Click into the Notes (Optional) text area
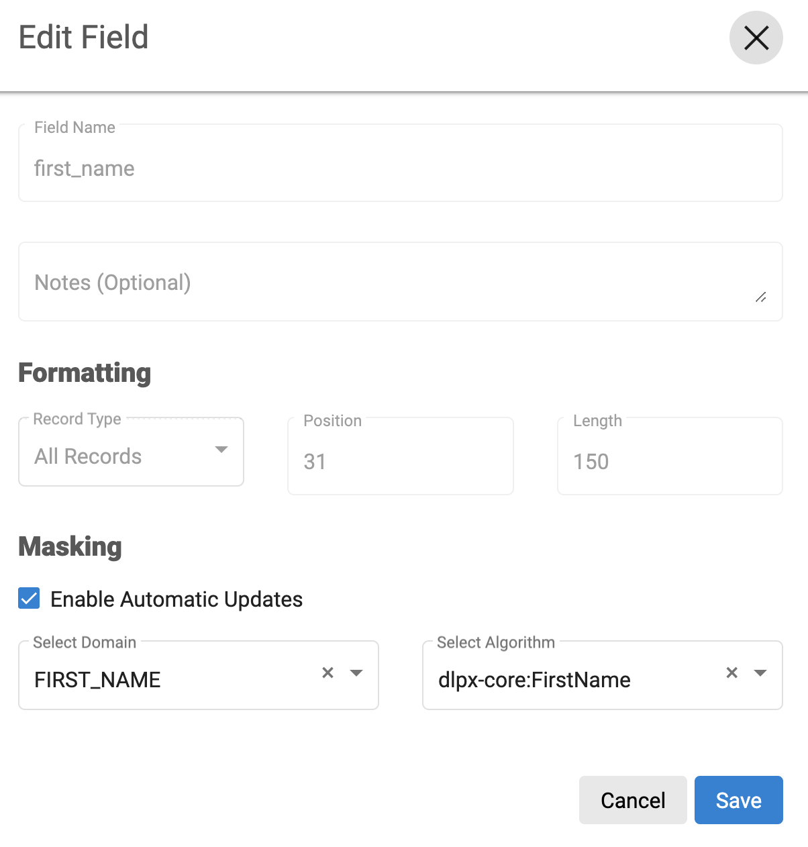Image resolution: width=808 pixels, height=847 pixels. [389, 283]
